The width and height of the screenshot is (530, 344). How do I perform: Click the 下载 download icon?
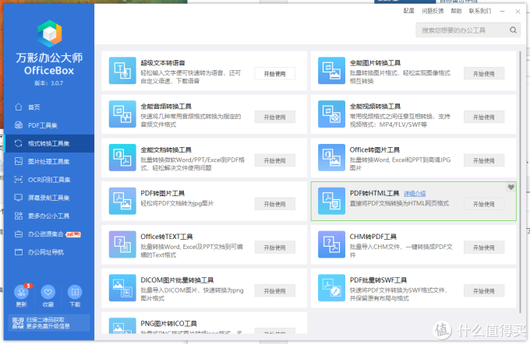[75, 292]
